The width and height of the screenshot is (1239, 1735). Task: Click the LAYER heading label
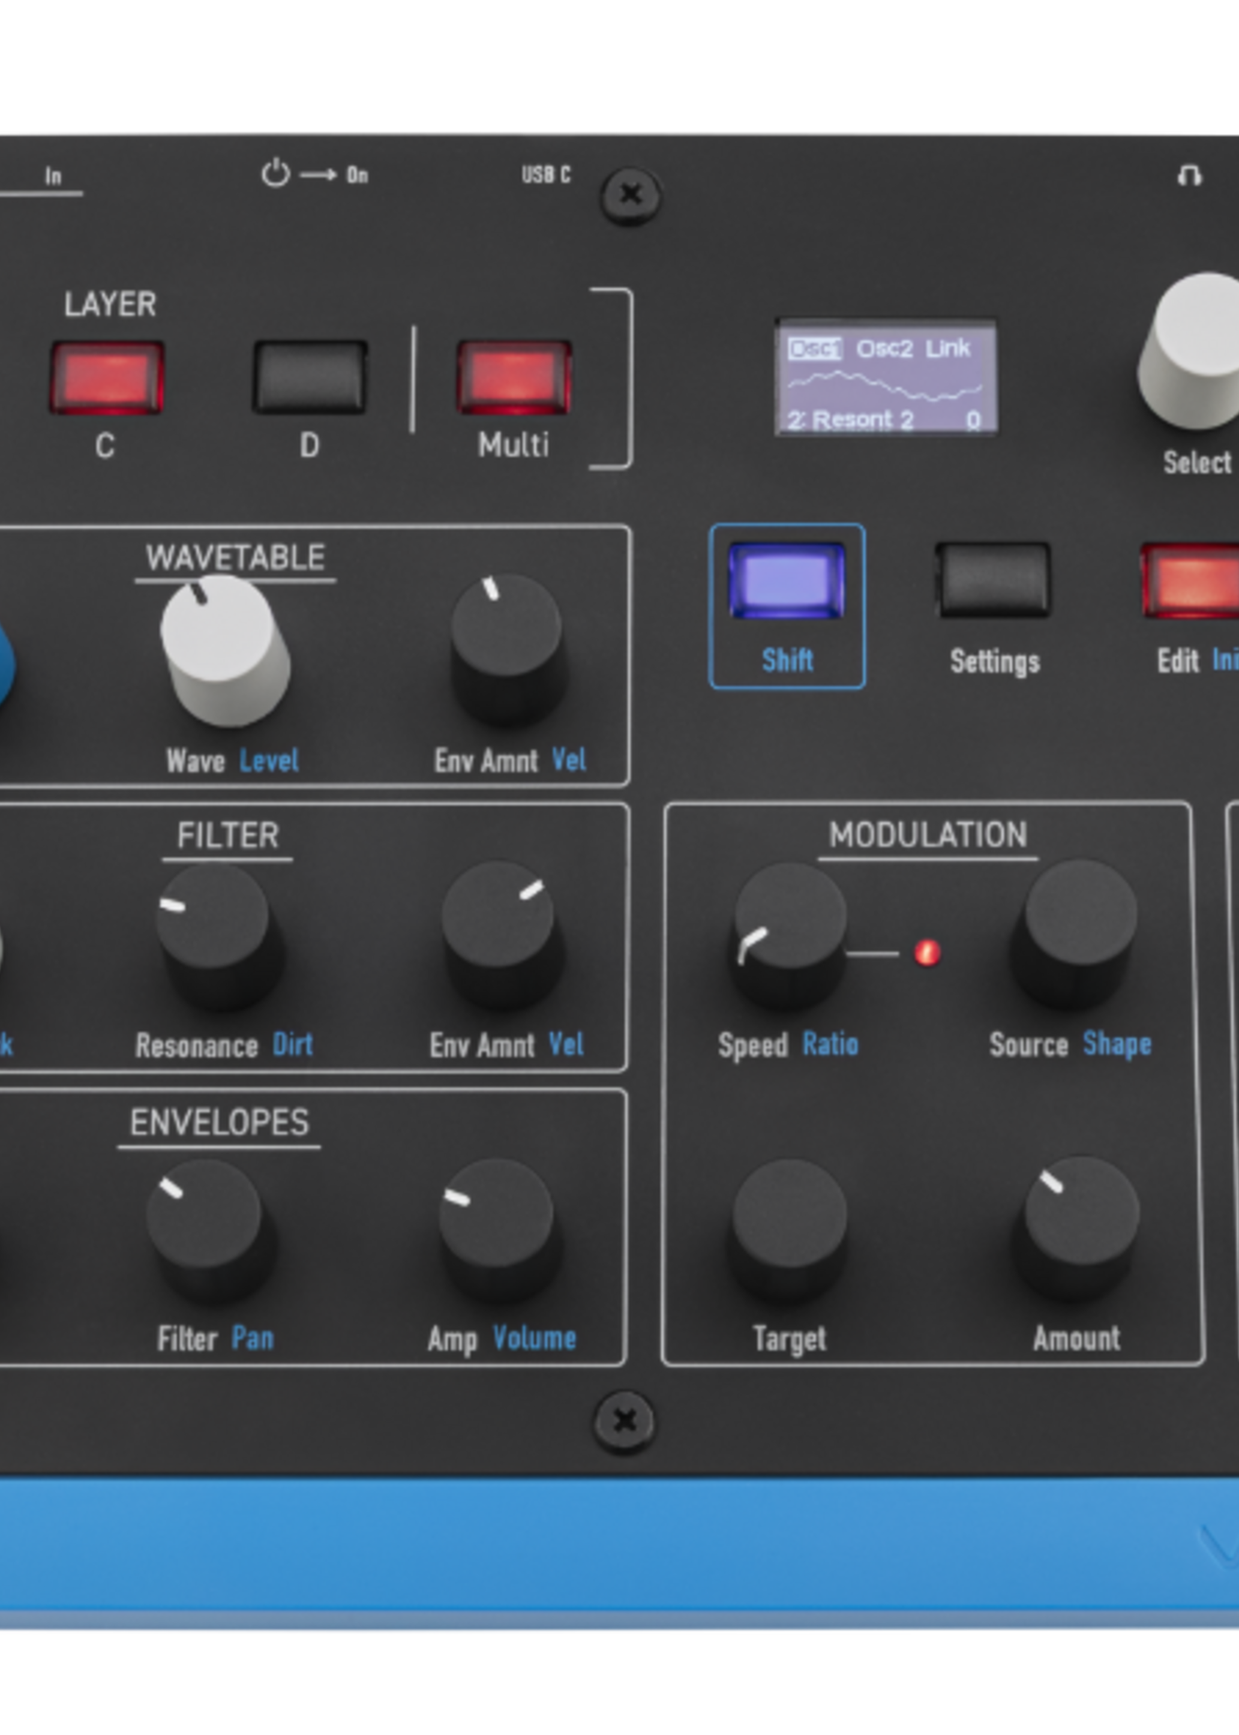pyautogui.click(x=109, y=305)
